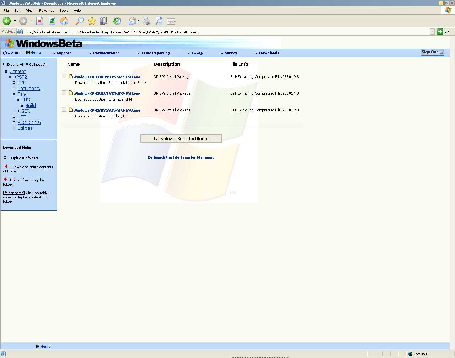Click Collapse All in the folder tree
This screenshot has height=358, width=455.
36,64
